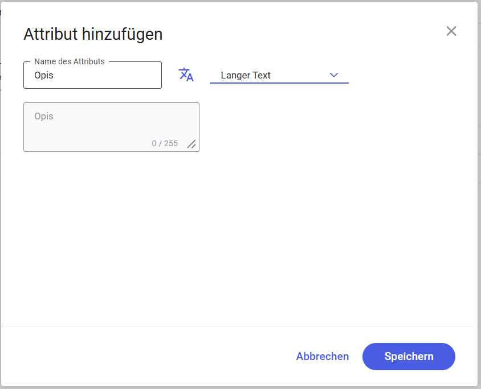Focus the Name des Attributs input field
This screenshot has width=481, height=389.
(93, 75)
